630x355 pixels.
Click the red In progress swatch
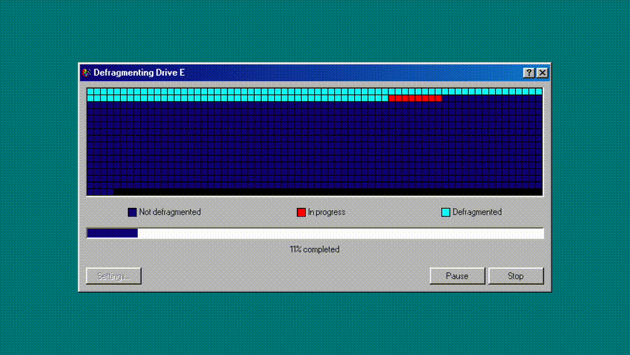(x=301, y=212)
